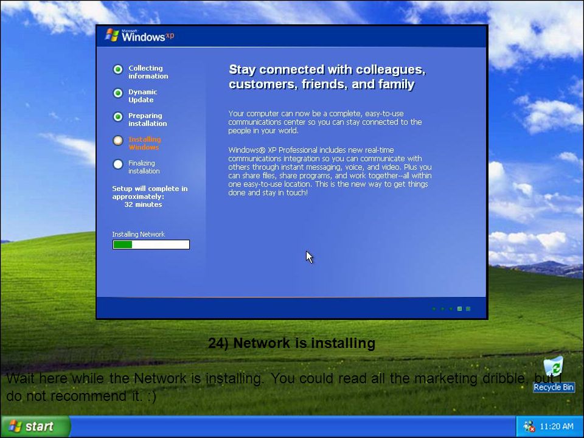Click the Windows XP logo flag
Screen dimensions: 584x438
point(112,35)
